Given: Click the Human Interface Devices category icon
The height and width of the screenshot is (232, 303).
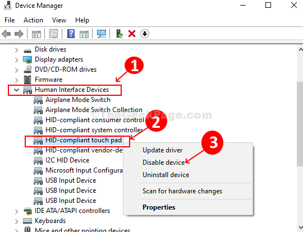Looking at the screenshot, I should coord(27,90).
